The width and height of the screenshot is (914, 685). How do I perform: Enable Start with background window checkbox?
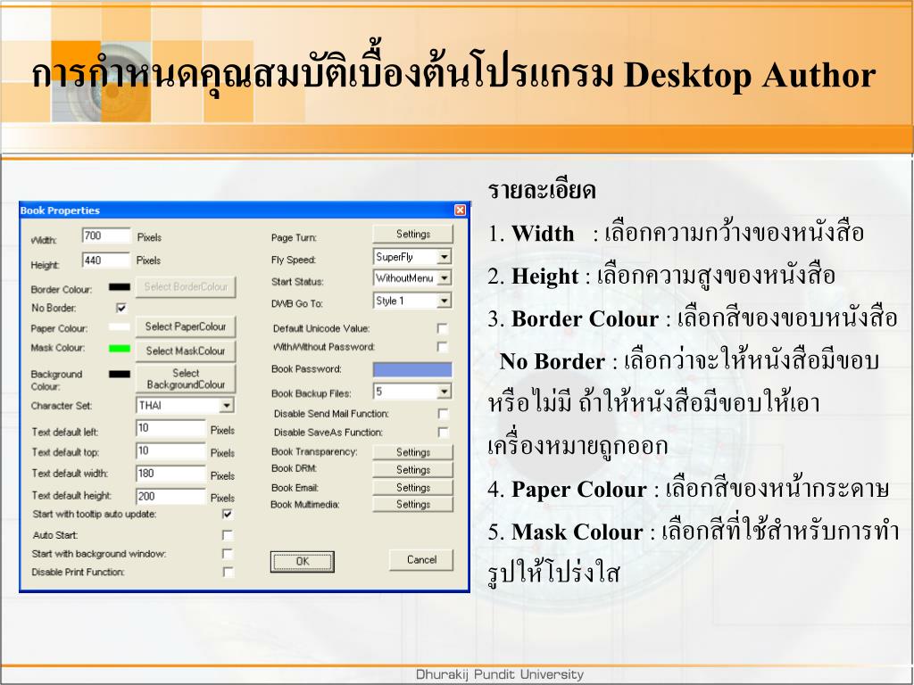(x=228, y=553)
